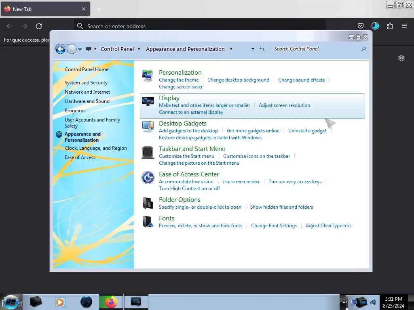
Task: Click Firefox's forward navigation arrow
Action: [24, 26]
